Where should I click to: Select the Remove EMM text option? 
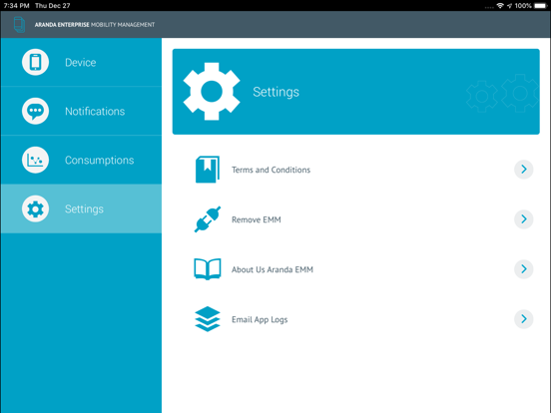(x=257, y=219)
